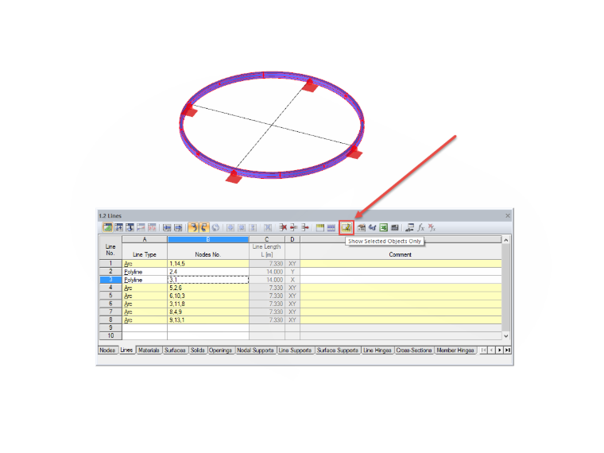
Task: Click the red X delete row icon
Action: pos(283,227)
